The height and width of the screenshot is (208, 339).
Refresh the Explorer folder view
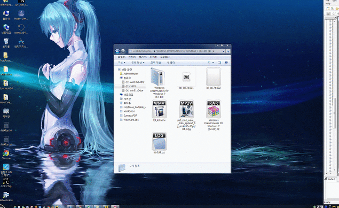coord(228,51)
